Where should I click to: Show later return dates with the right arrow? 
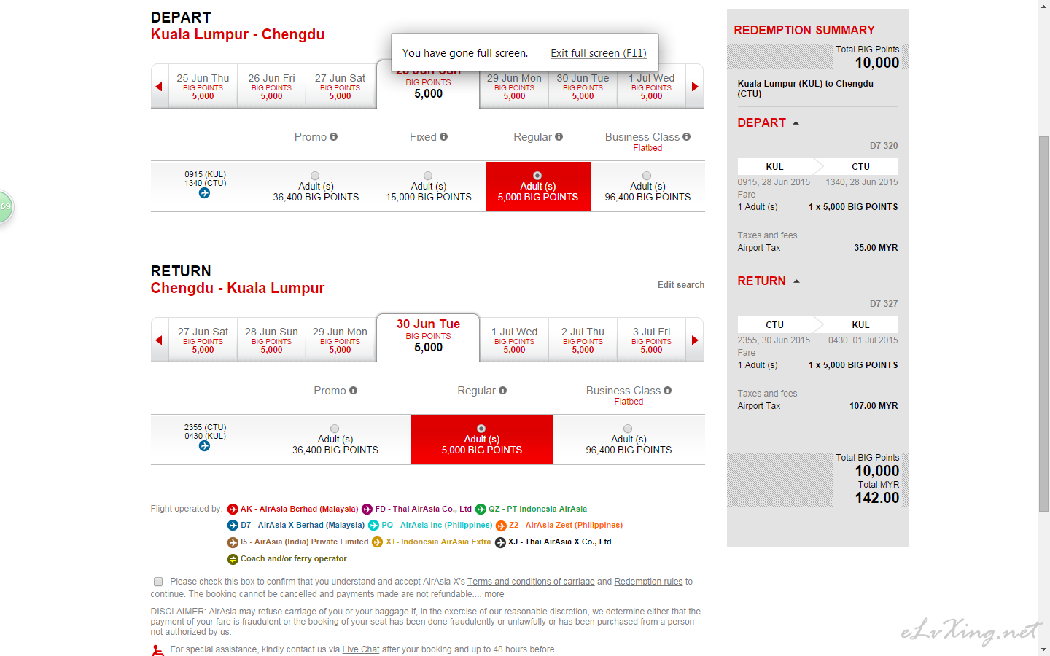pyautogui.click(x=695, y=340)
